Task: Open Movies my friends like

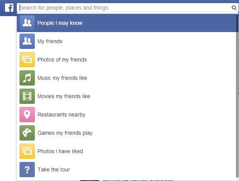Action: point(126,96)
